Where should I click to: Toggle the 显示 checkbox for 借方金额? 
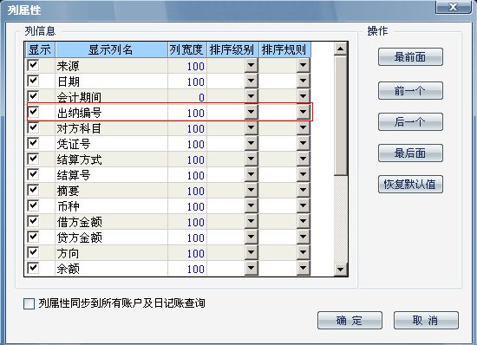click(x=33, y=221)
